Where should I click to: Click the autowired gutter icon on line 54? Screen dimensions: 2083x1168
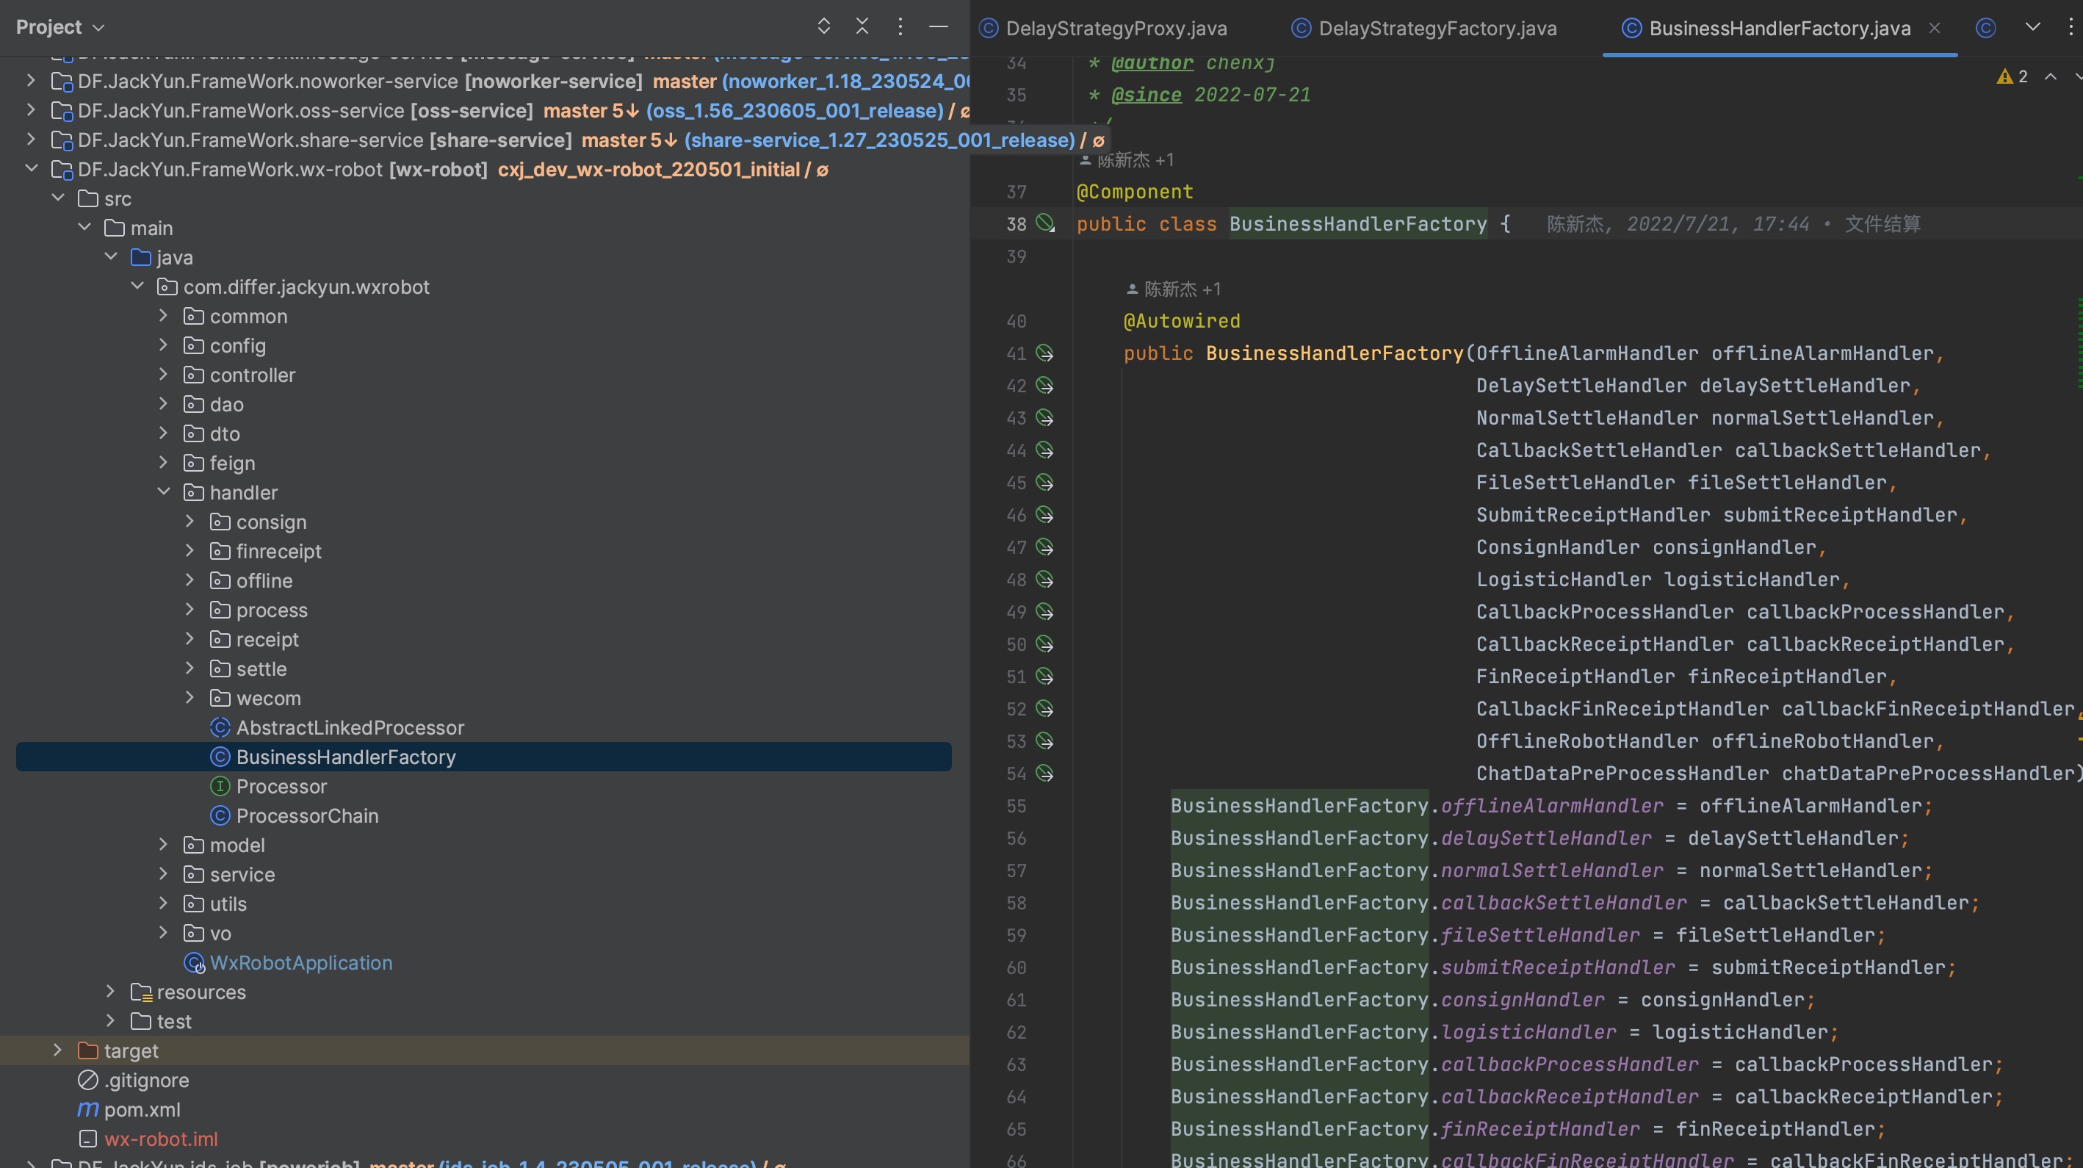[x=1044, y=774]
